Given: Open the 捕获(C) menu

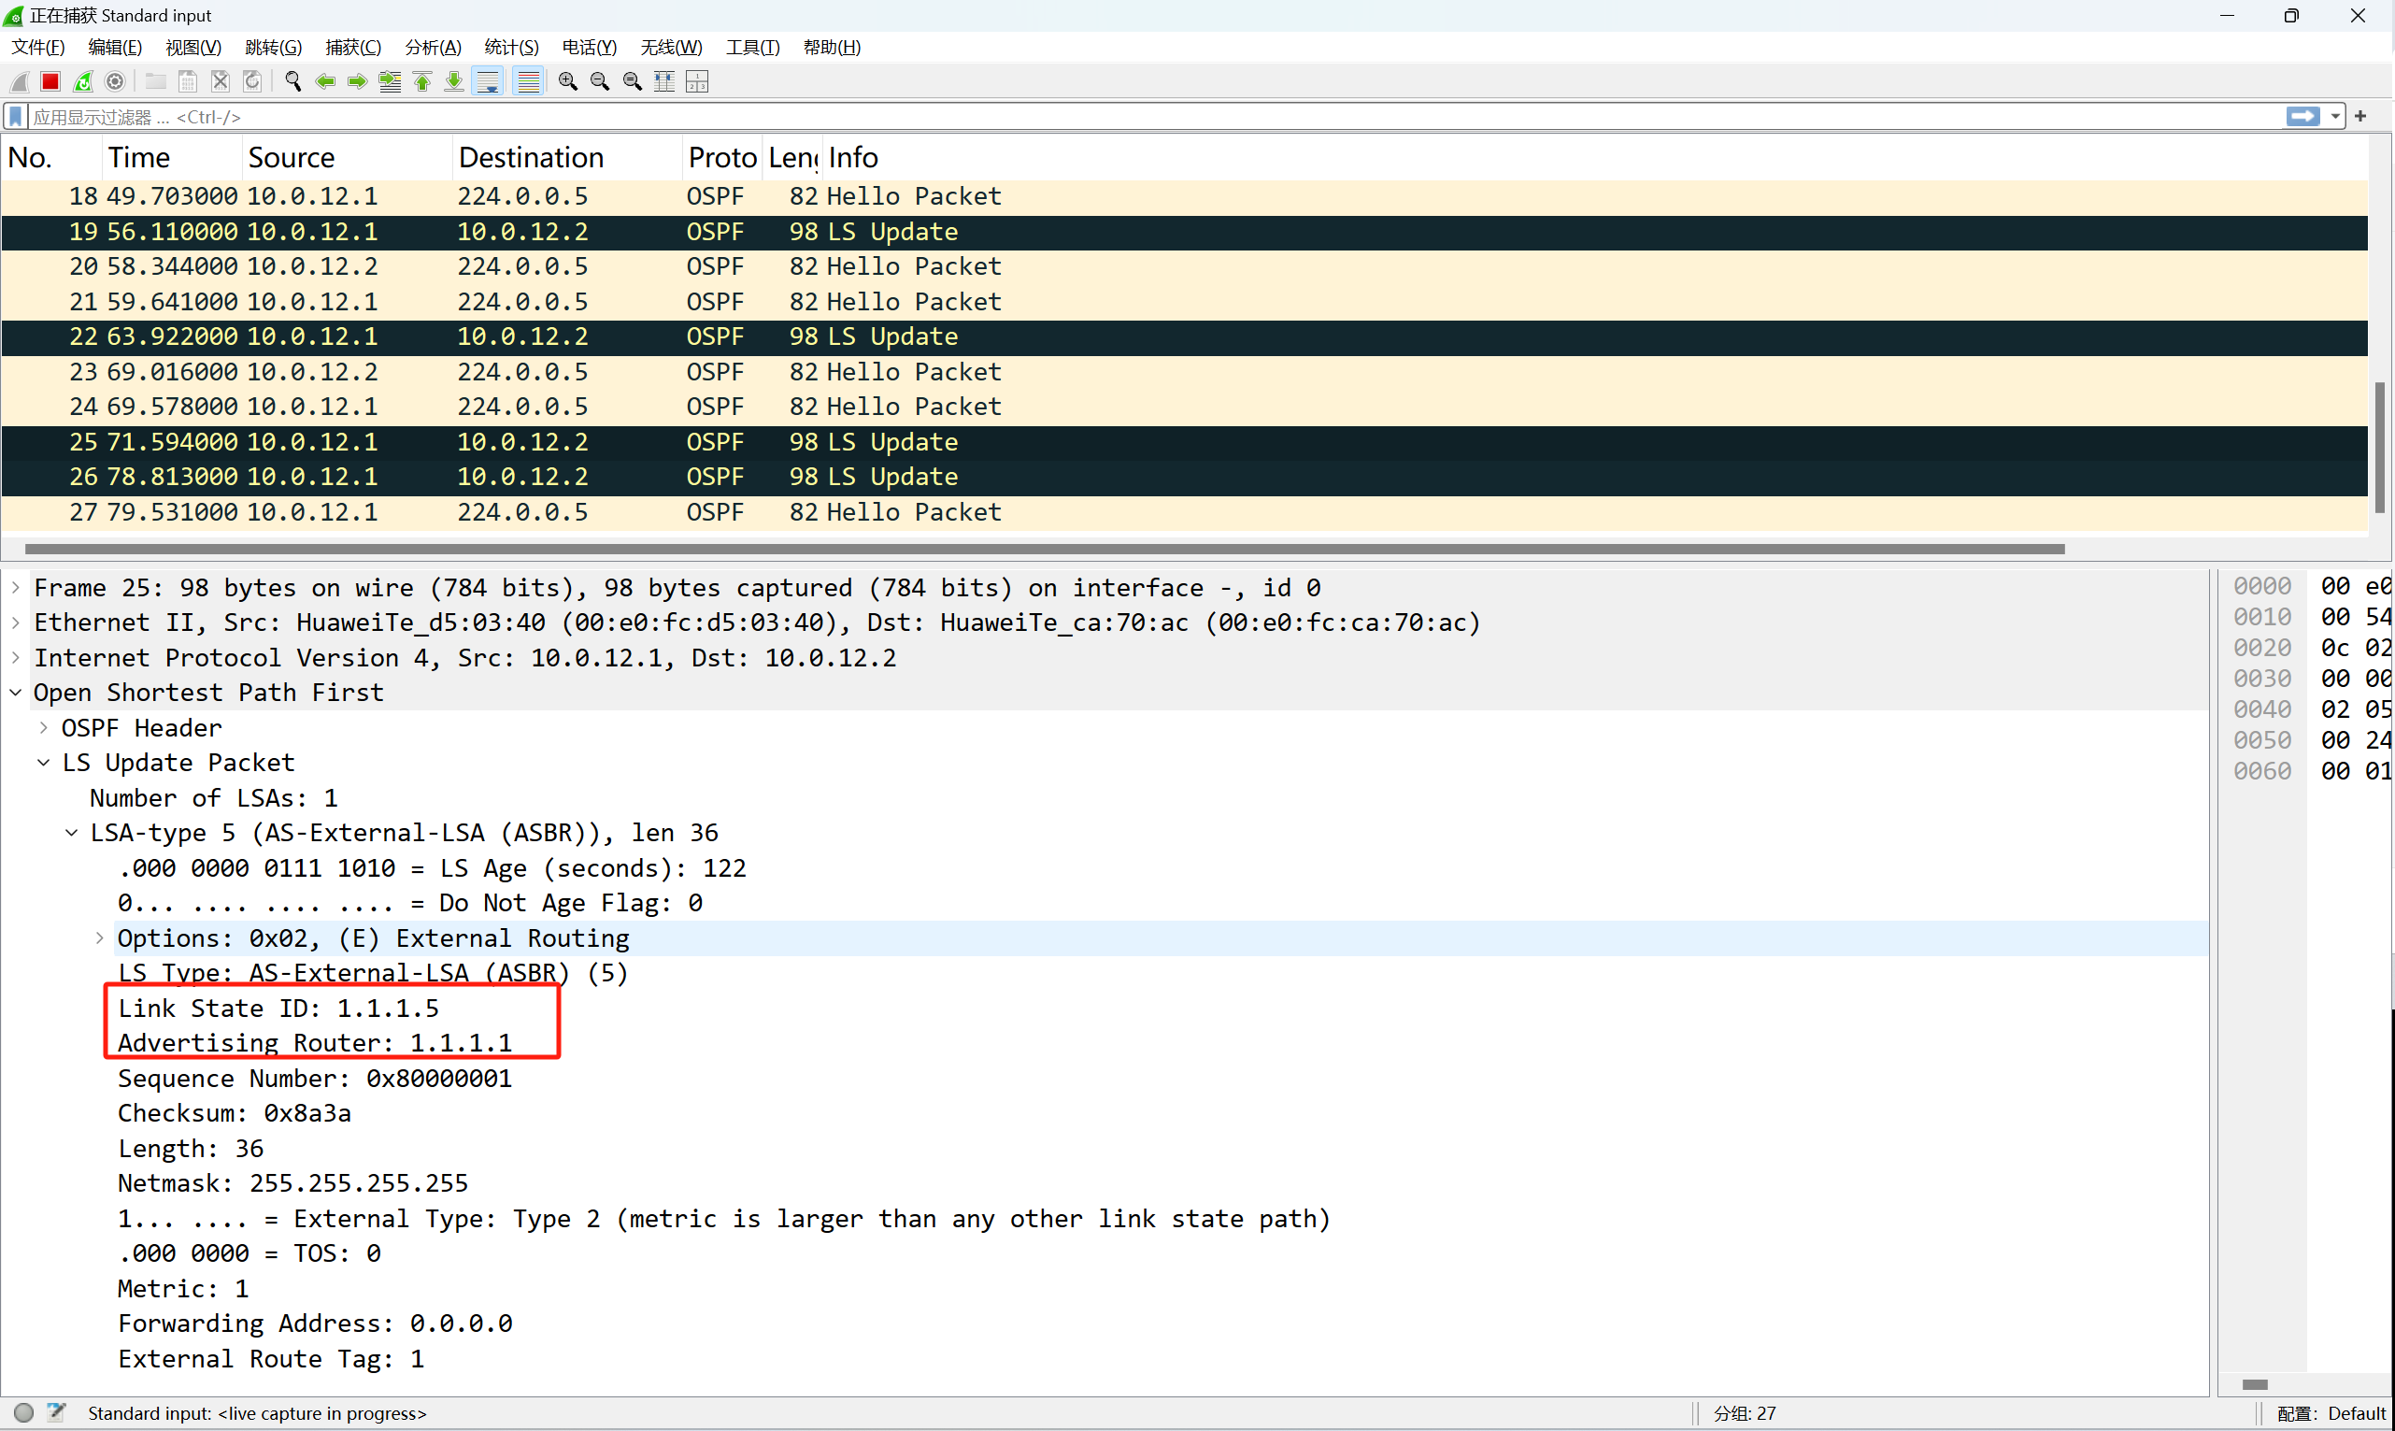Looking at the screenshot, I should [x=352, y=48].
